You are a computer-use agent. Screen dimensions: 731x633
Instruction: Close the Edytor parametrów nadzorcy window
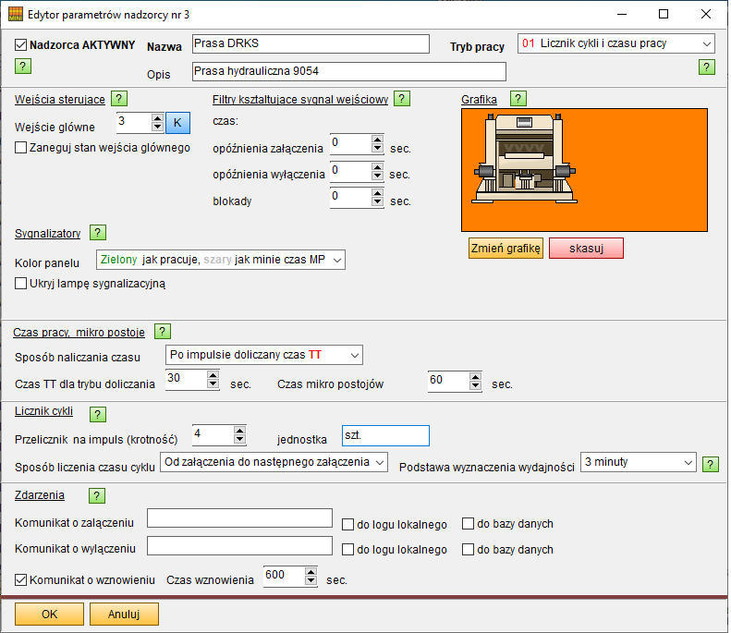(706, 14)
